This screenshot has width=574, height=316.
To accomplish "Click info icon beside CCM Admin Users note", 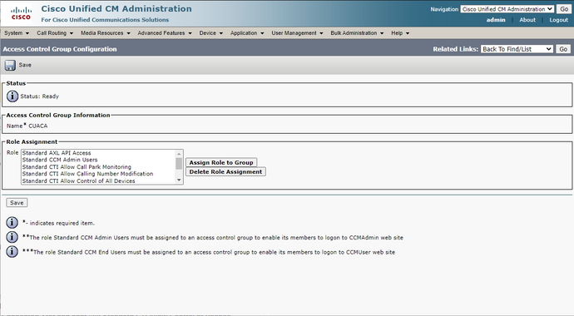I will 12,237.
